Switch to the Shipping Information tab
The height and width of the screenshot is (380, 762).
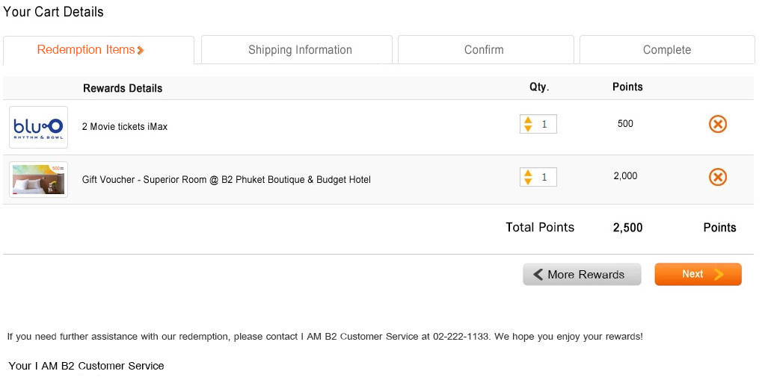pyautogui.click(x=296, y=49)
